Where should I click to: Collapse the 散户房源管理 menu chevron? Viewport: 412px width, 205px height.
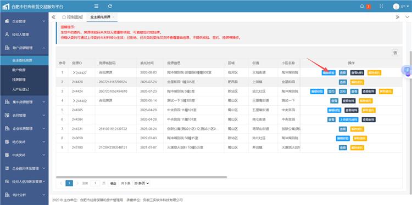tap(43, 48)
